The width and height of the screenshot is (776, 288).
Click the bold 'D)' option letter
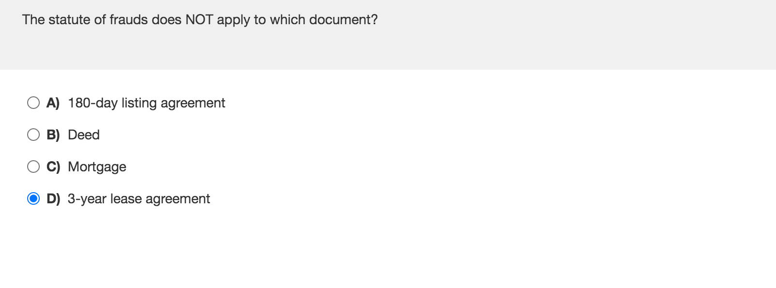click(x=52, y=198)
